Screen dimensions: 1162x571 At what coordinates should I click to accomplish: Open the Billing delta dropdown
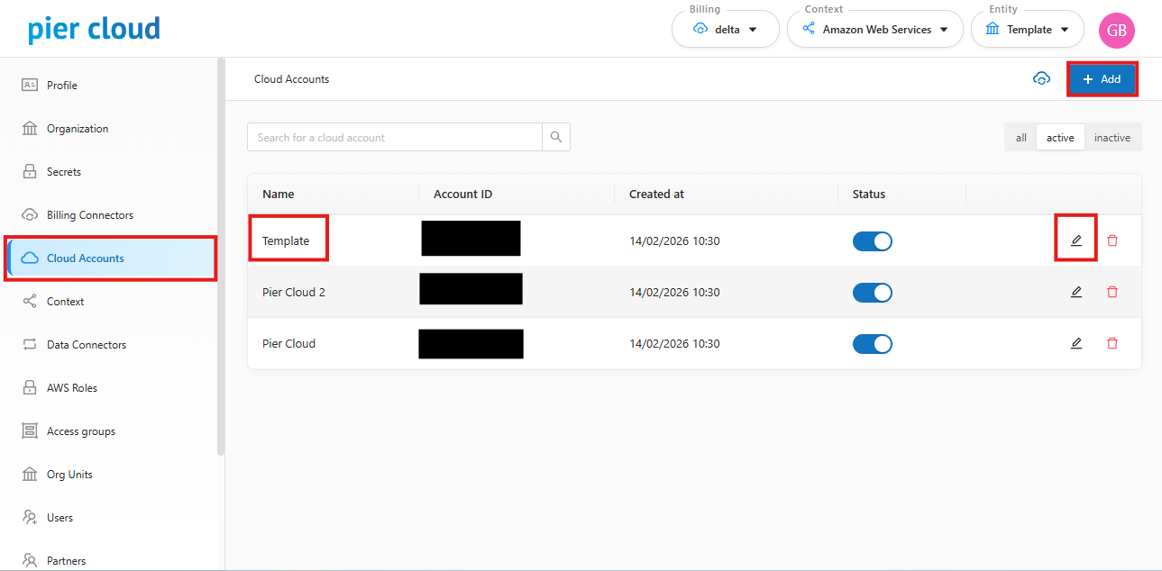(725, 30)
